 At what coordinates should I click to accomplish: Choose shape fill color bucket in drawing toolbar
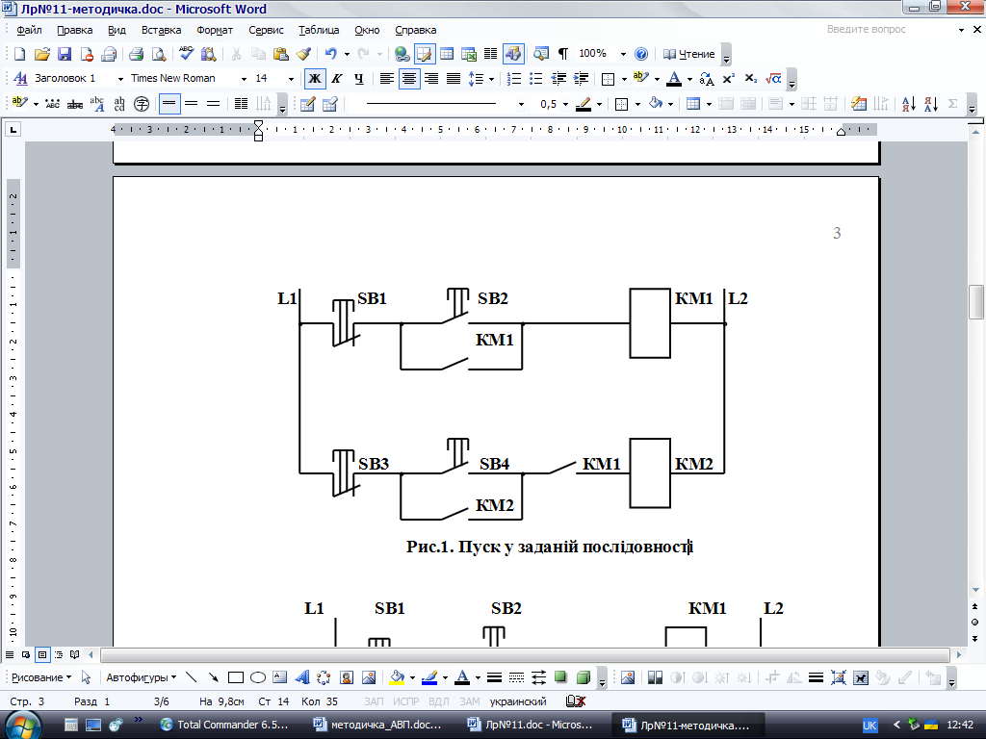pos(397,677)
